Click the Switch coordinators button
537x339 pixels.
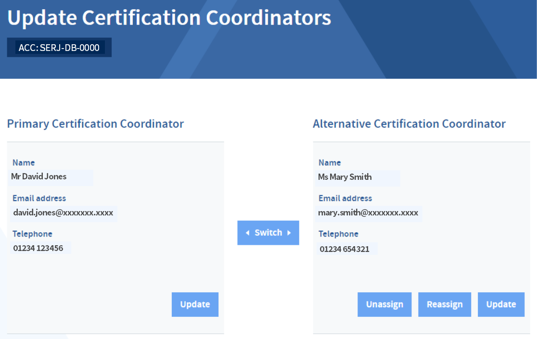(x=268, y=233)
